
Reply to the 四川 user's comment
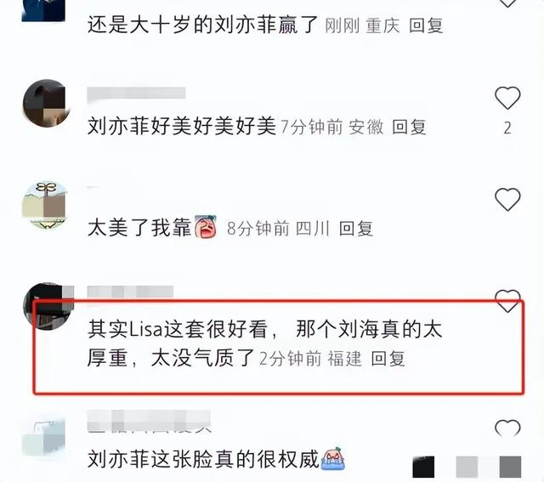pos(355,229)
